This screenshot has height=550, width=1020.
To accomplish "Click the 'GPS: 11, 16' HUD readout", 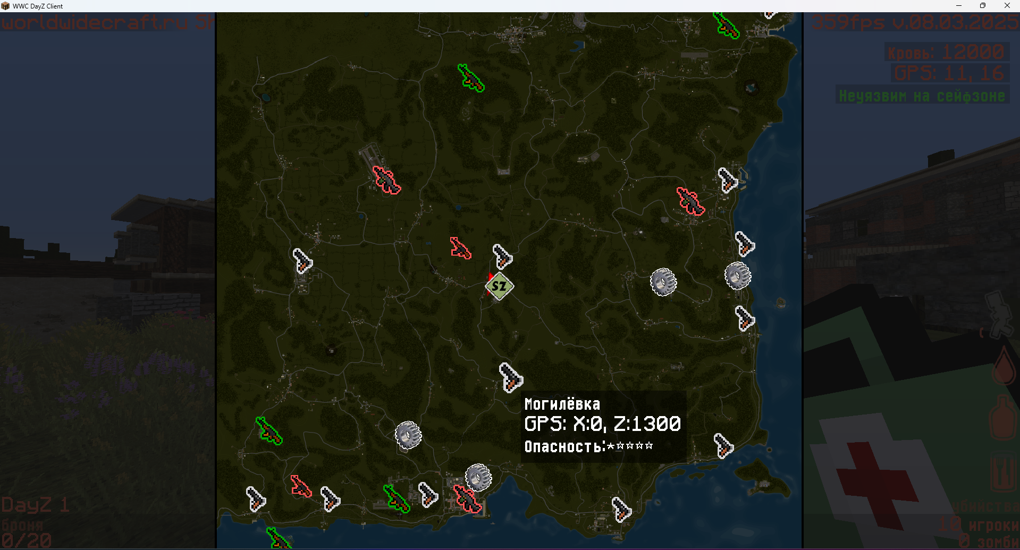I will point(949,73).
